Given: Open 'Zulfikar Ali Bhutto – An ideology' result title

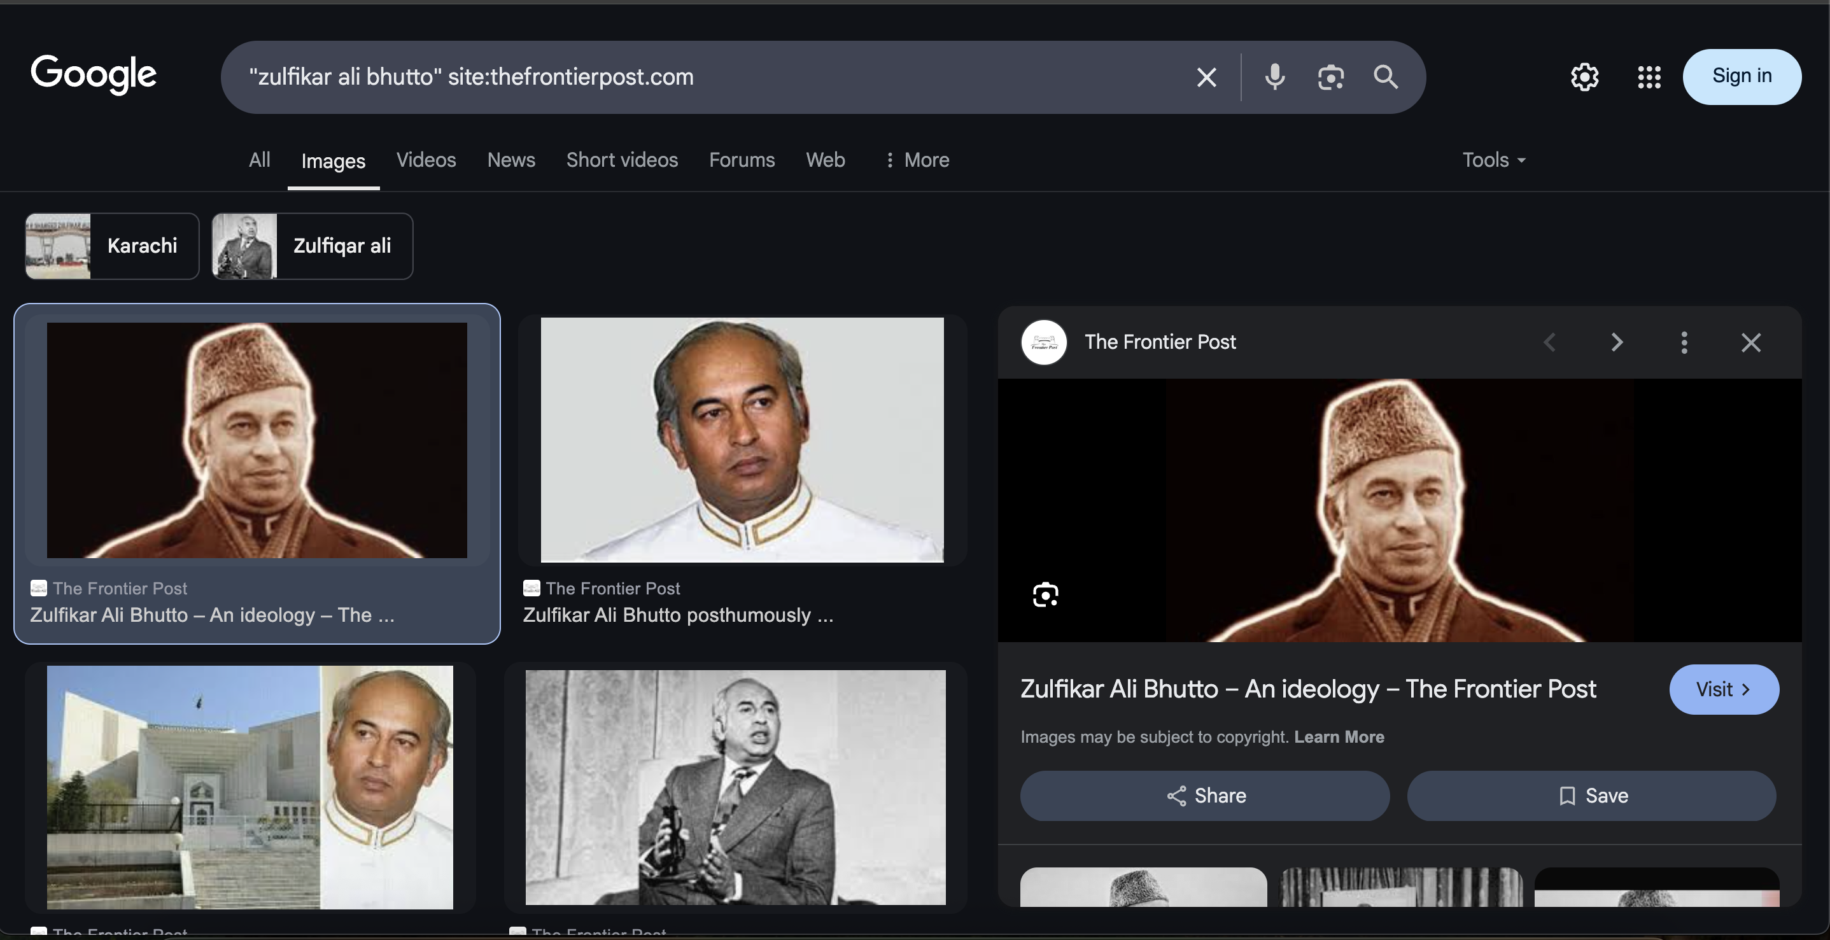Looking at the screenshot, I should (x=212, y=615).
